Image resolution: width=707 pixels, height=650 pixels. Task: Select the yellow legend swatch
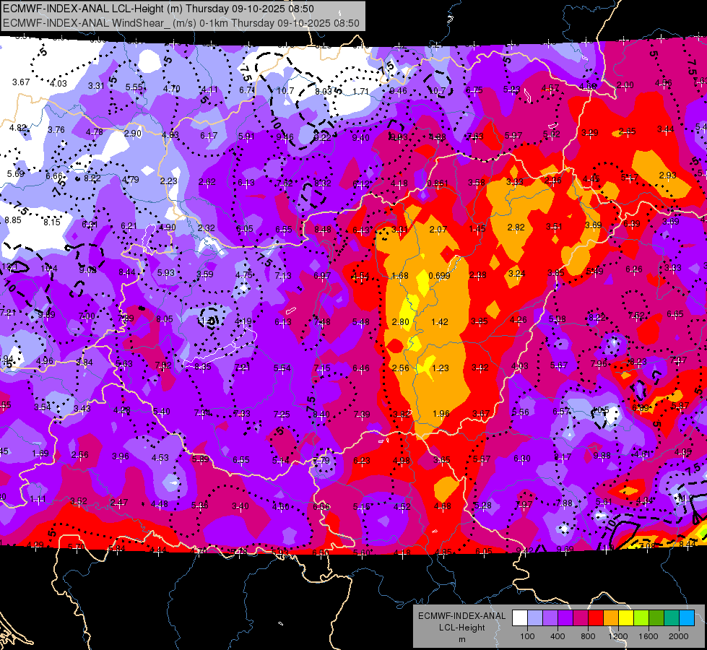pyautogui.click(x=626, y=618)
